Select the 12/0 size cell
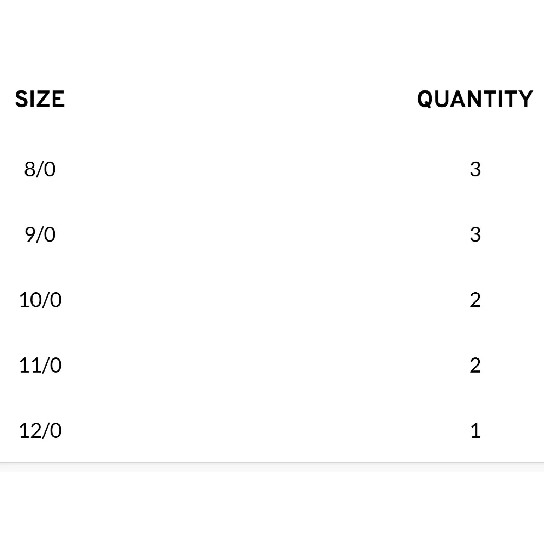The image size is (544, 544). [40, 430]
